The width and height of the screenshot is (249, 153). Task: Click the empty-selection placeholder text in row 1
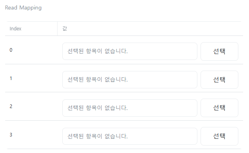pyautogui.click(x=97, y=80)
